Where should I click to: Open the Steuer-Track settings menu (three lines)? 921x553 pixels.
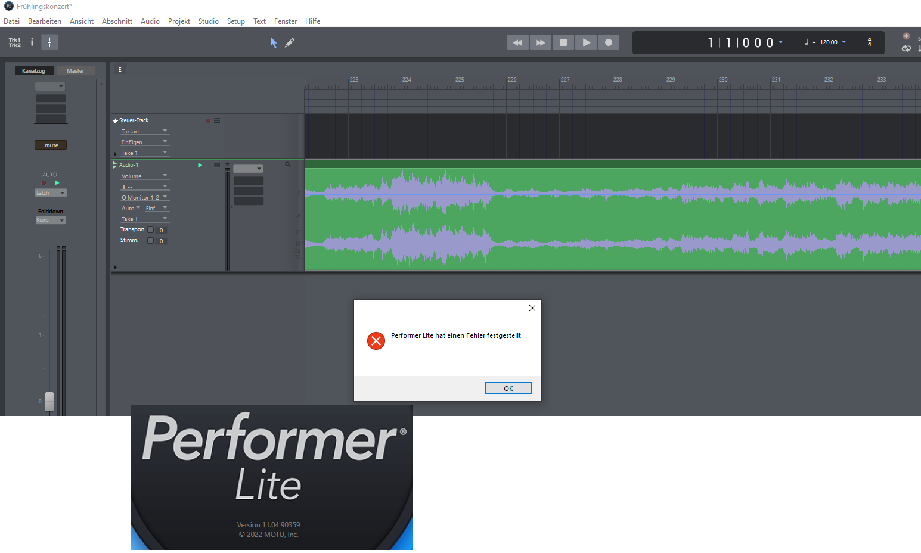click(217, 120)
